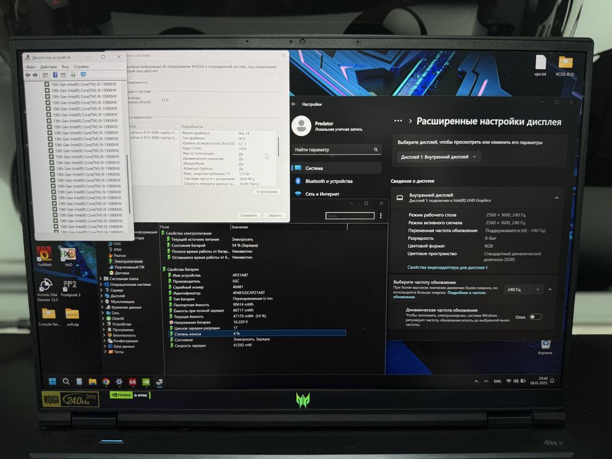612x459 pixels.
Task: Switch to AIDA64 taskbar icon
Action: click(x=133, y=382)
